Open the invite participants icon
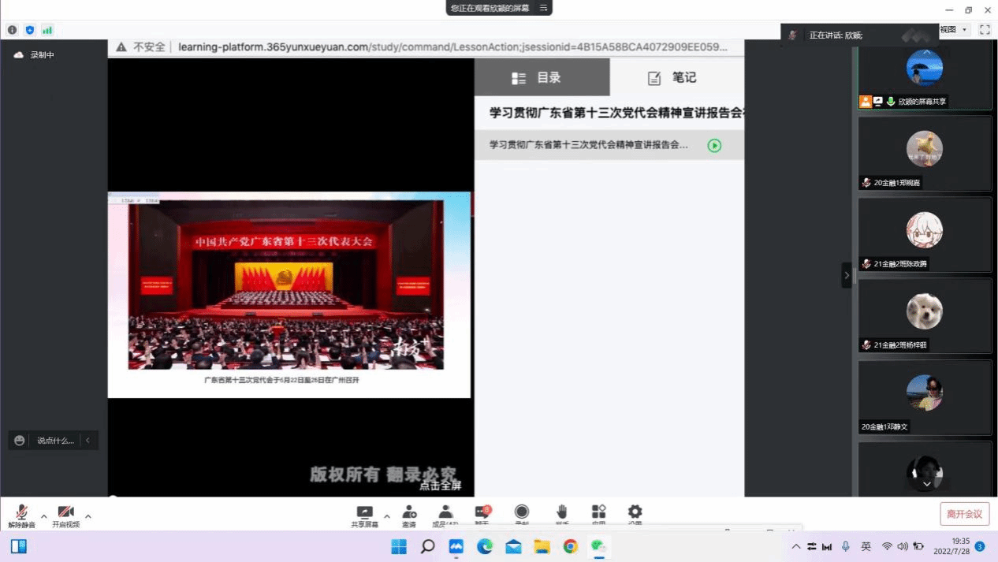 (x=409, y=513)
